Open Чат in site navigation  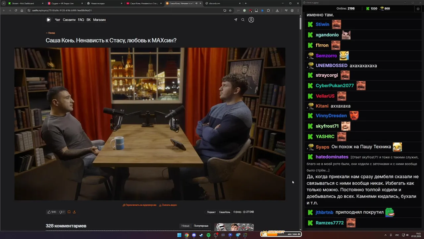57,20
